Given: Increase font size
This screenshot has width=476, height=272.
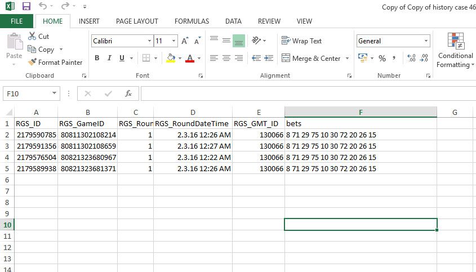Looking at the screenshot, I should 185,41.
